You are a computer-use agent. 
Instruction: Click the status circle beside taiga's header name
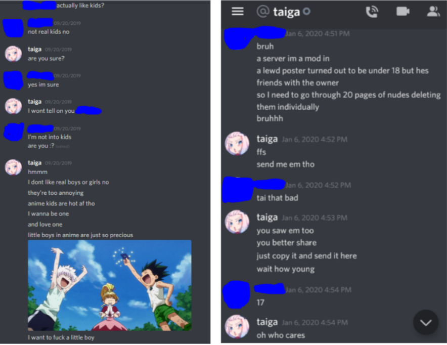(306, 12)
